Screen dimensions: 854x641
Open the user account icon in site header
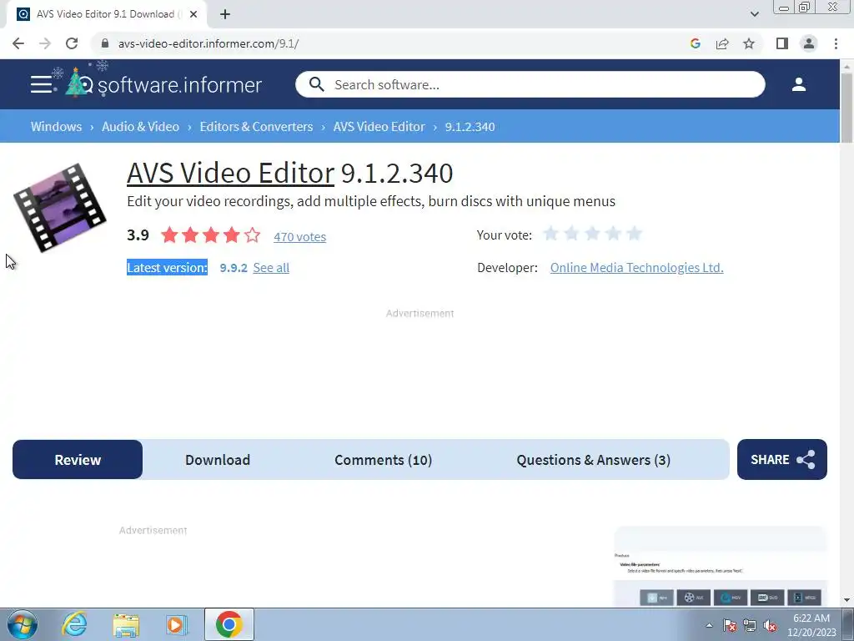[798, 84]
